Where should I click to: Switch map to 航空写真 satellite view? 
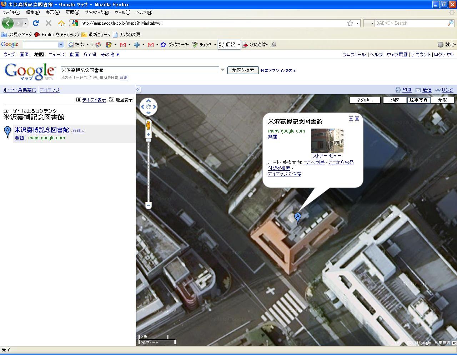coord(418,100)
